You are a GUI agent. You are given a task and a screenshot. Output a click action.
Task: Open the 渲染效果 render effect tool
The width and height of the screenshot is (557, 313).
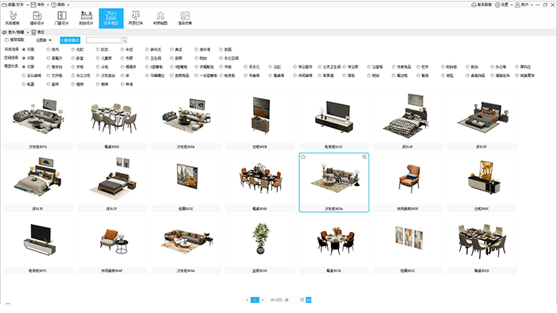coord(185,17)
